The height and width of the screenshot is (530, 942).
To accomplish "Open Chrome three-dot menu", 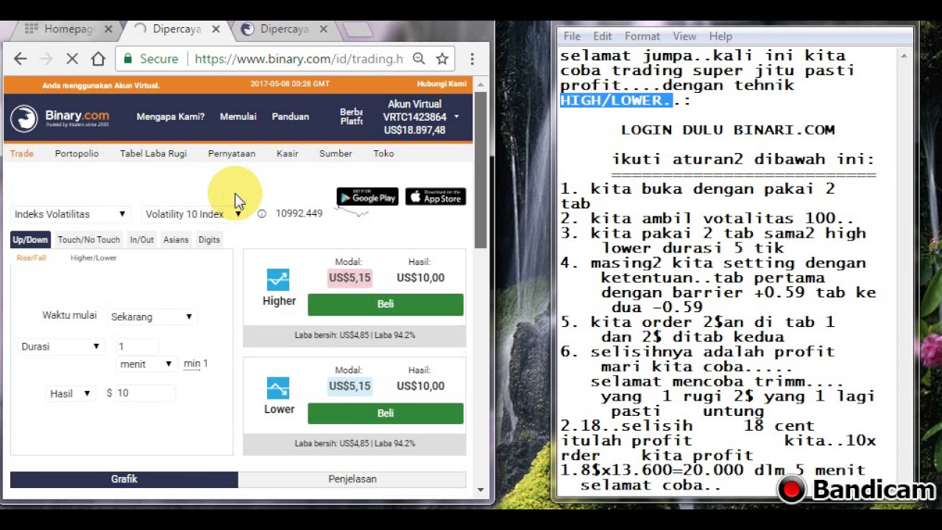I will tap(472, 59).
